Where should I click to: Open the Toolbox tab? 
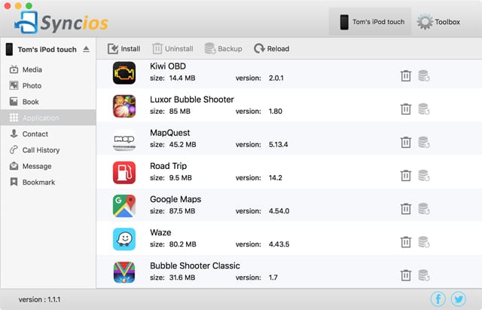click(440, 22)
